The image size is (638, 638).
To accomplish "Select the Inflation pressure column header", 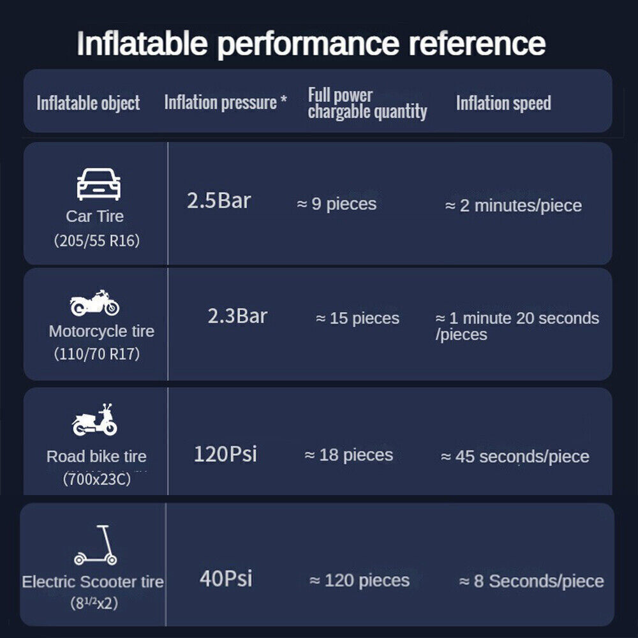I will (225, 102).
